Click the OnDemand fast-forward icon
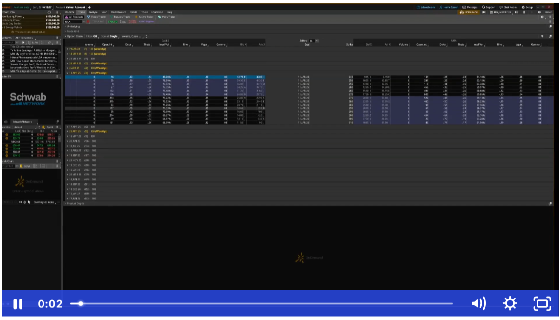The image size is (560, 320). (x=539, y=12)
